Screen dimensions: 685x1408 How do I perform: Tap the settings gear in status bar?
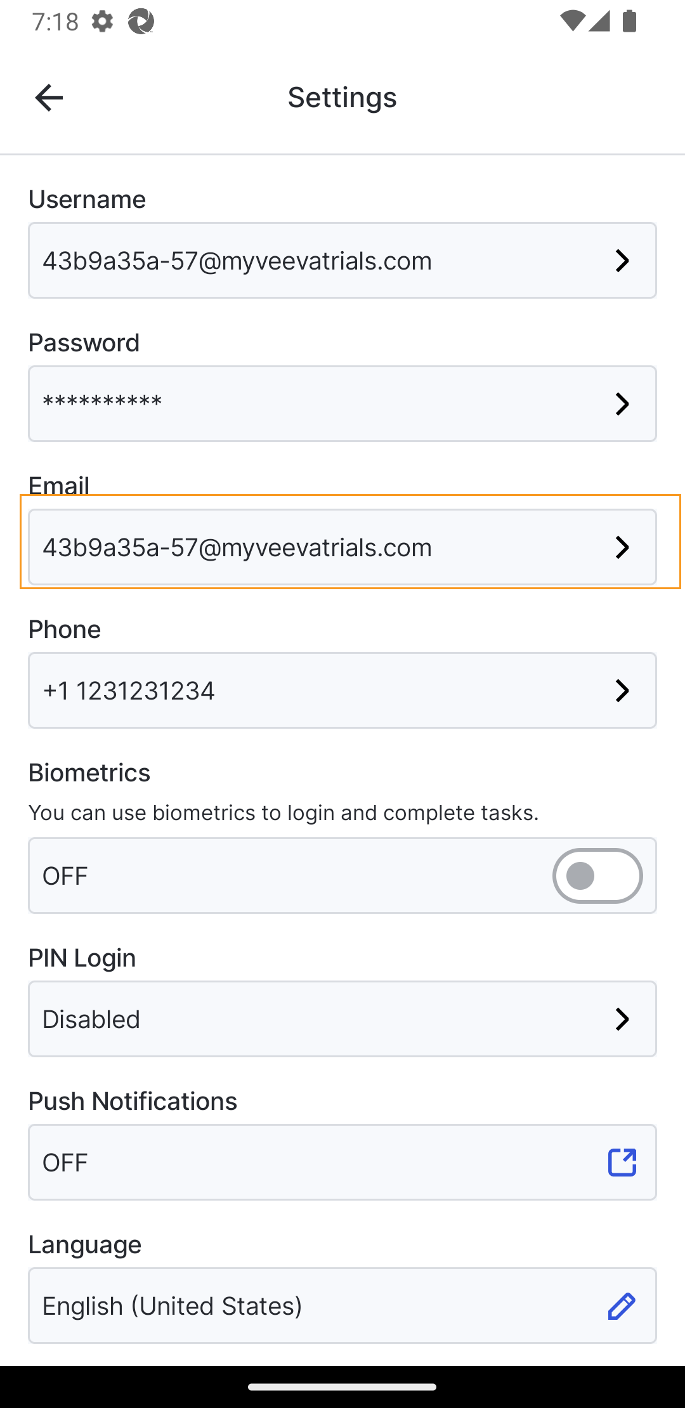(102, 22)
